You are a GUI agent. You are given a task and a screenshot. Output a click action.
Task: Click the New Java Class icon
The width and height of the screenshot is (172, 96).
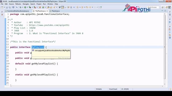tap(43, 7)
